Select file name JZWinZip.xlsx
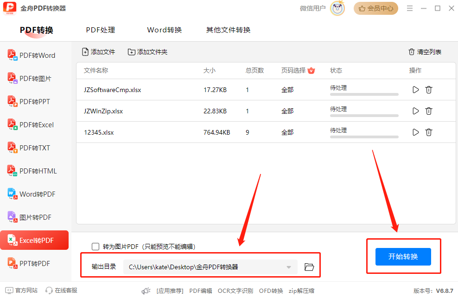 click(x=103, y=111)
